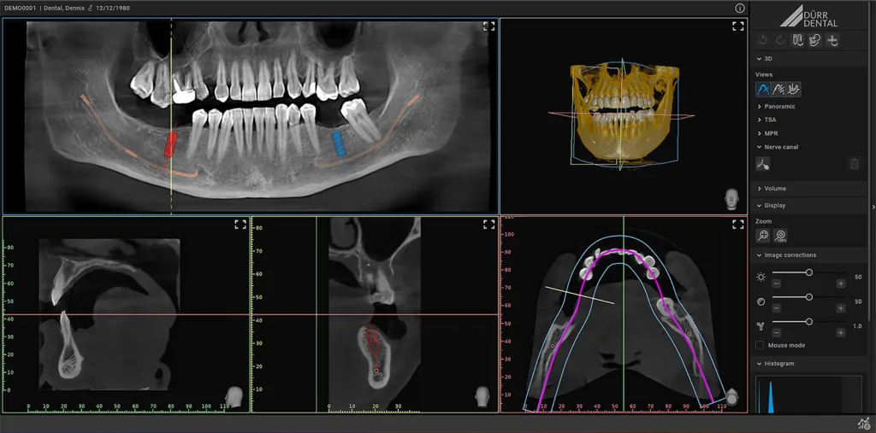876x433 pixels.
Task: Collapse the Nerve canal section
Action: click(760, 147)
